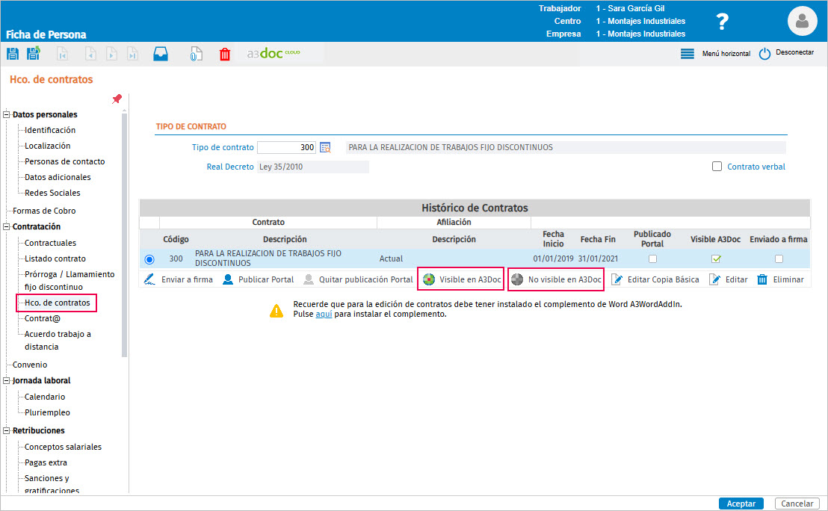The width and height of the screenshot is (828, 511).
Task: Click the side menu vertical scrollbar
Action: pyautogui.click(x=125, y=235)
